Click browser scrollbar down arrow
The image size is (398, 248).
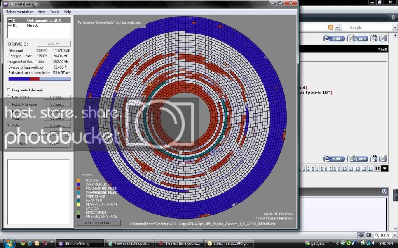point(395,229)
